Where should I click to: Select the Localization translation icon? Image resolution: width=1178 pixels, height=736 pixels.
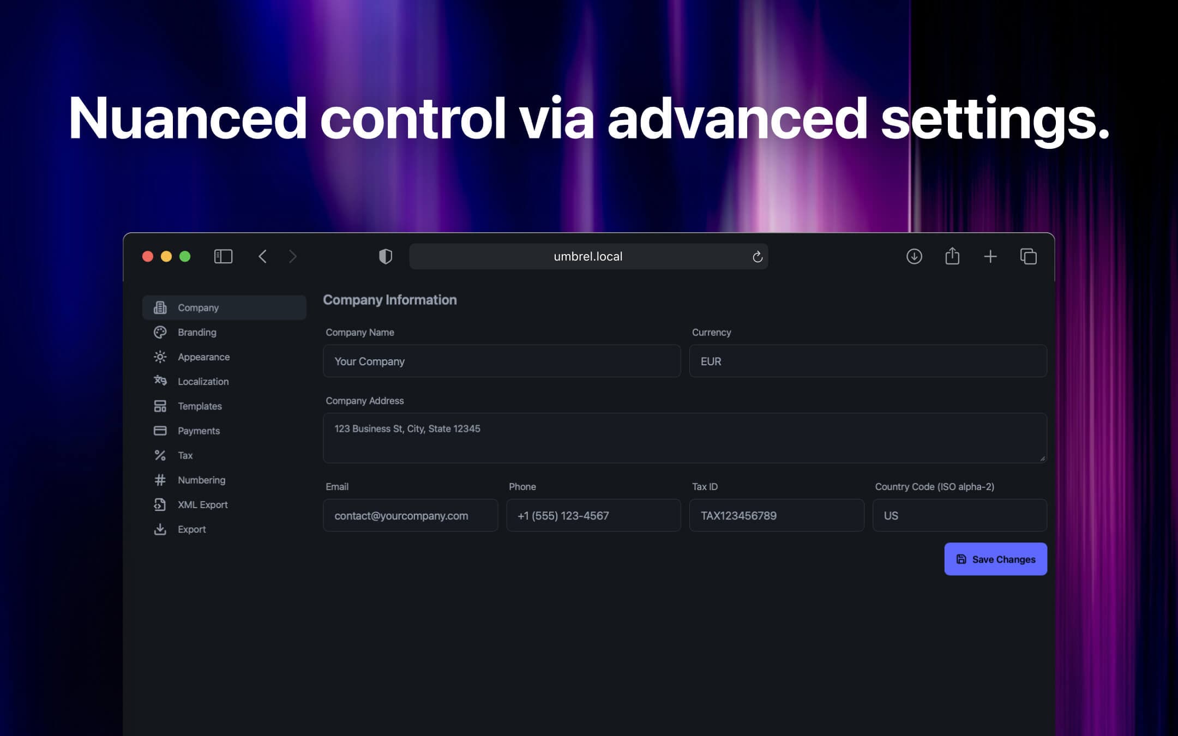click(160, 381)
